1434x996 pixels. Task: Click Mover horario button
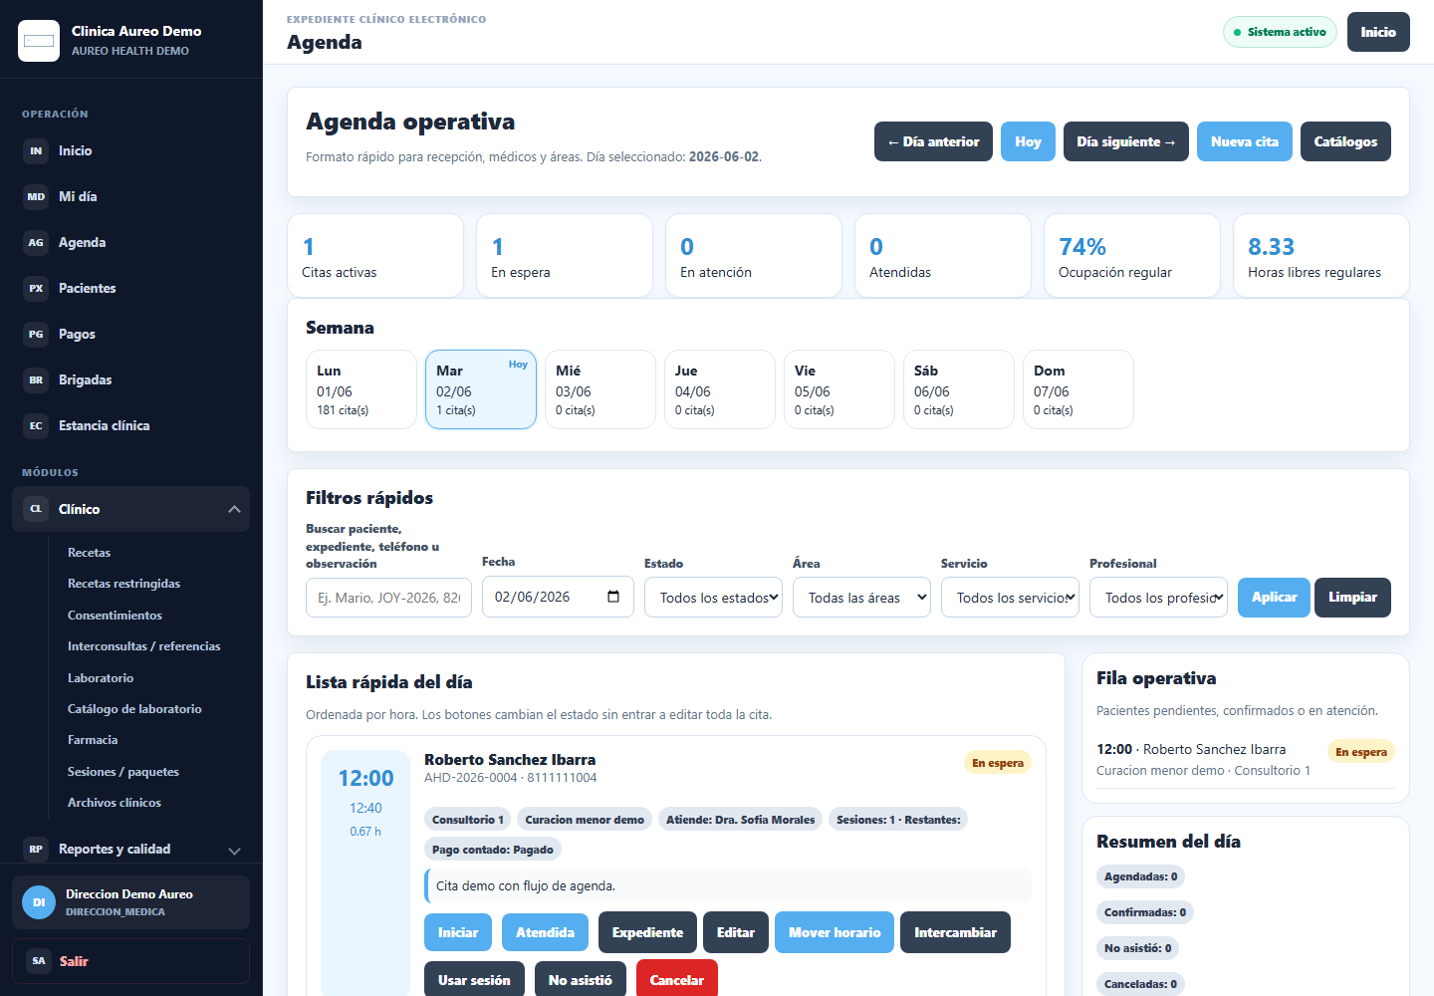[x=835, y=932]
